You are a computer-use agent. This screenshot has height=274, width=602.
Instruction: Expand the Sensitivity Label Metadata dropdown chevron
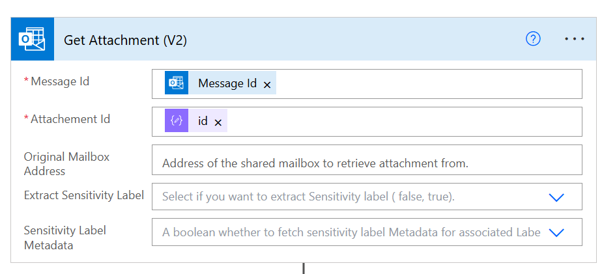pos(556,232)
